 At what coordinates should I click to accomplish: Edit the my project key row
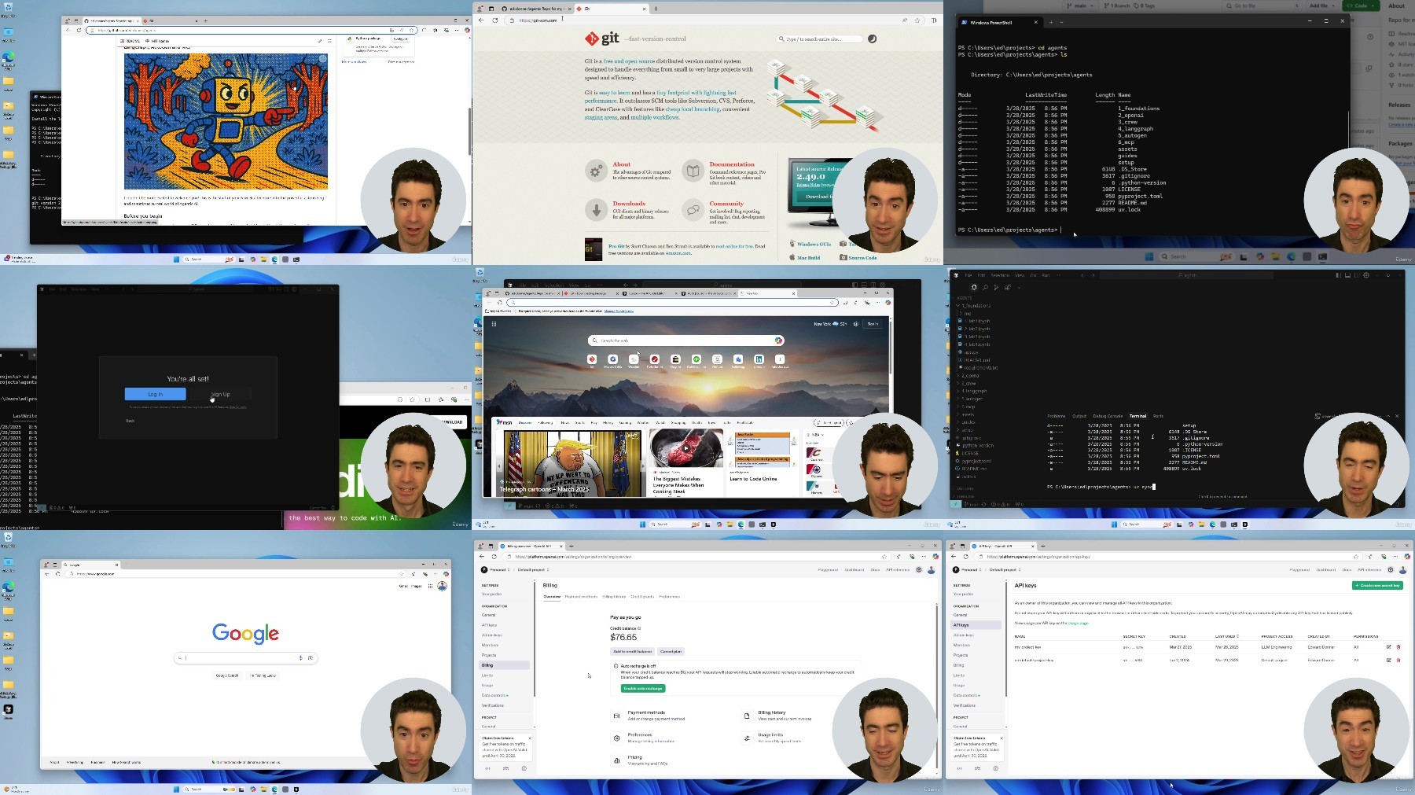click(x=1389, y=646)
